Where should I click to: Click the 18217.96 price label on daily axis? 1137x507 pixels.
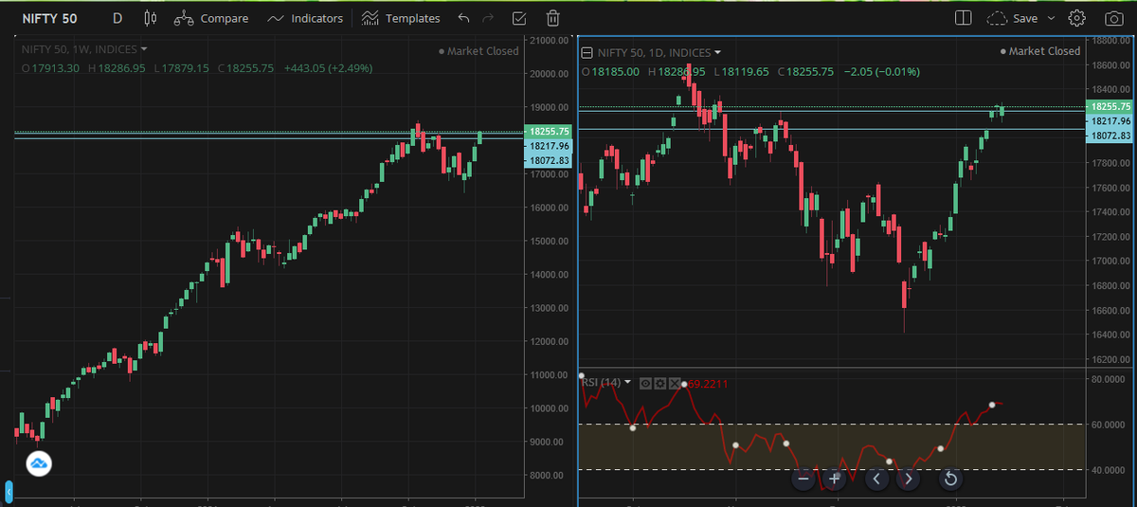pos(1110,121)
